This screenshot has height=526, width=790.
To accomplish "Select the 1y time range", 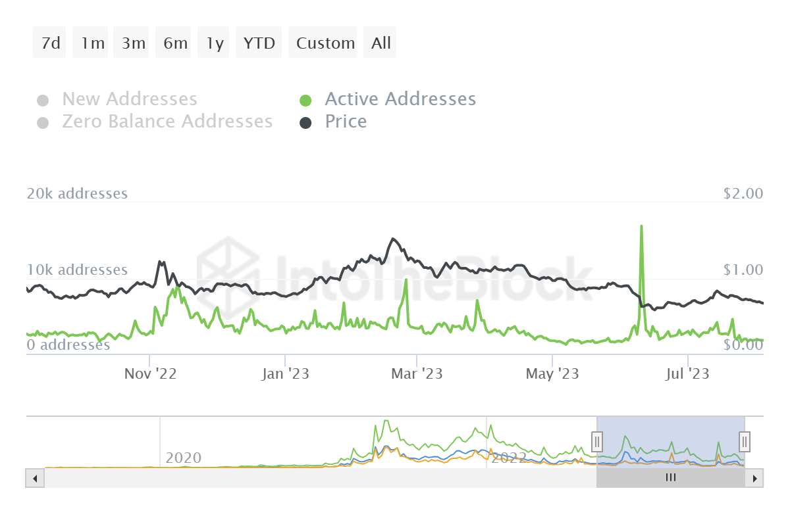I will (x=213, y=43).
